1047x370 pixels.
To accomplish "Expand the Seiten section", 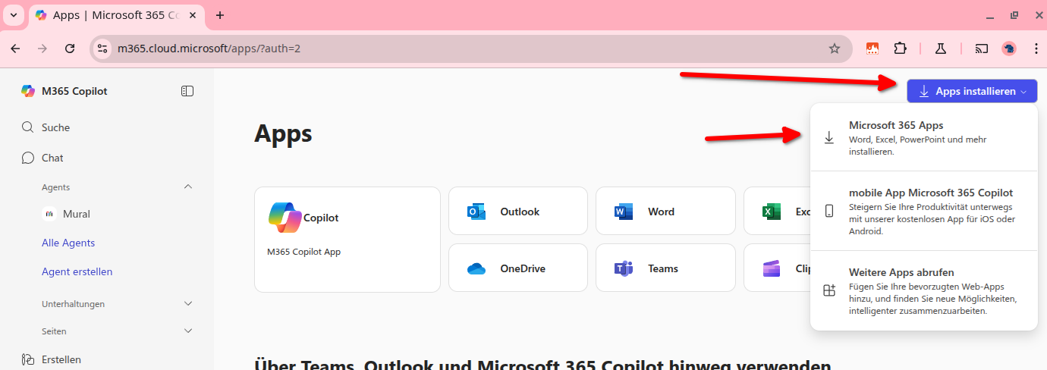I will [188, 331].
